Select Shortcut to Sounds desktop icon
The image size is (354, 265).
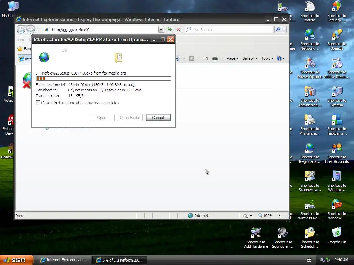(x=283, y=238)
